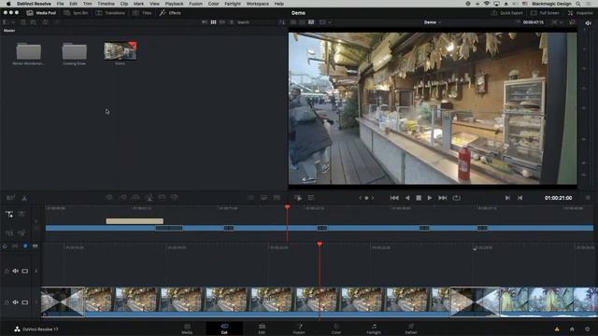The width and height of the screenshot is (598, 336).
Task: Click the Full Screen button
Action: coord(545,13)
